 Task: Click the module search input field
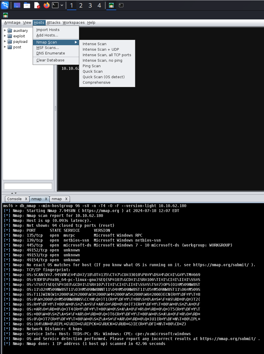[x=28, y=186]
